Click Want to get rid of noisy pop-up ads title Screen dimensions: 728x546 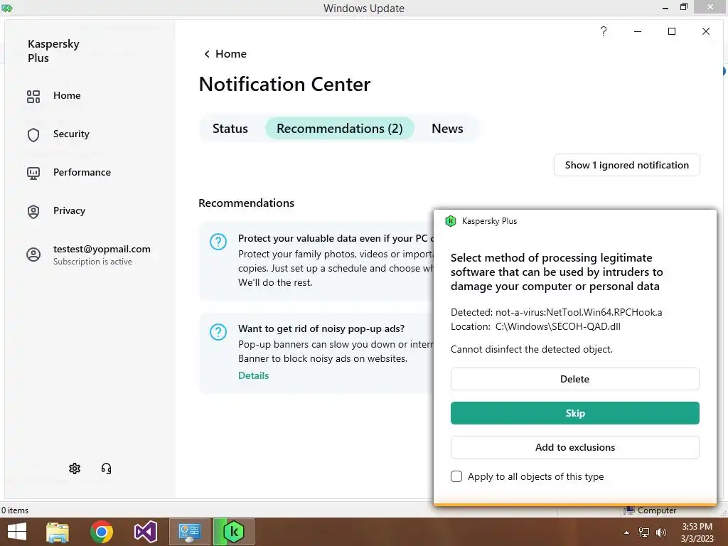click(x=321, y=328)
